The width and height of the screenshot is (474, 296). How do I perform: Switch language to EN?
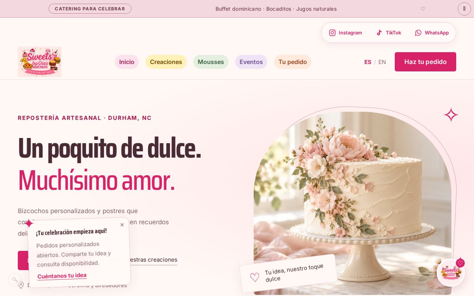(382, 62)
